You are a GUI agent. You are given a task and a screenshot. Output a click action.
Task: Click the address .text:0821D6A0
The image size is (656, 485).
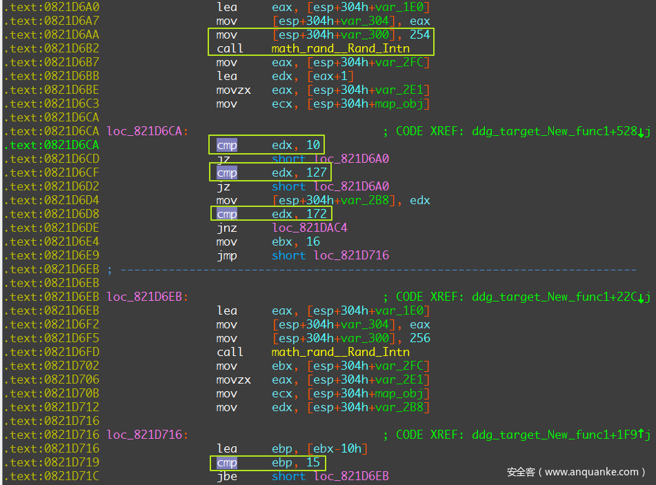51,7
